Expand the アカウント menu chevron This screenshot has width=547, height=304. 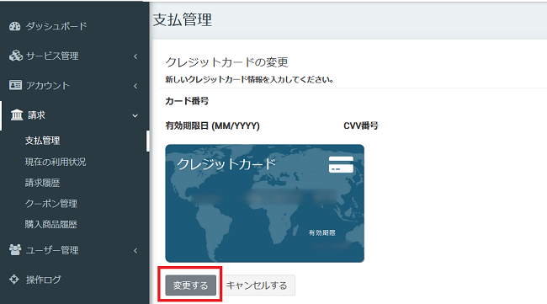point(135,86)
